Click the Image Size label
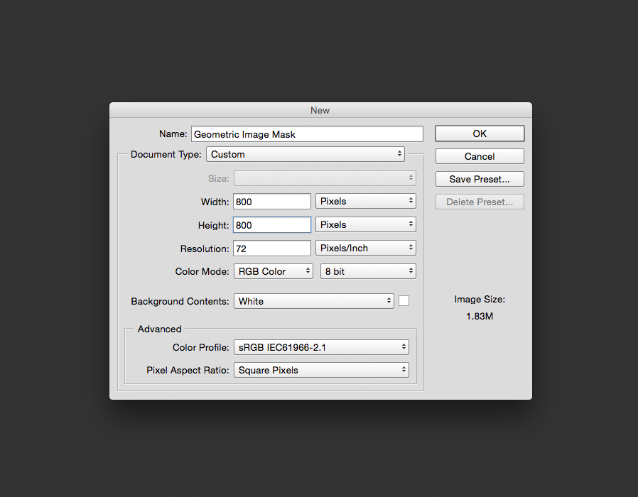Screen dimensions: 638x497 click(480, 300)
